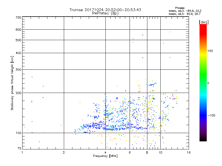
Task: Click the y-axis label '200'
Action: 18,93
